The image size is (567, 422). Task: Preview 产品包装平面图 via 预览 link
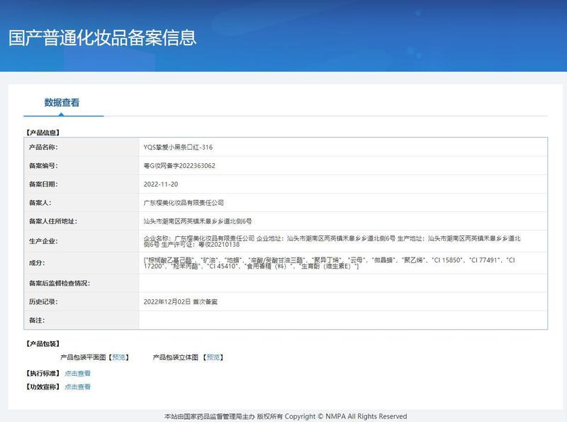[x=119, y=357]
